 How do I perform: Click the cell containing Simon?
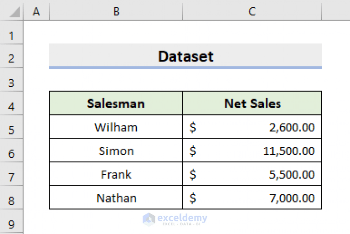[116, 151]
